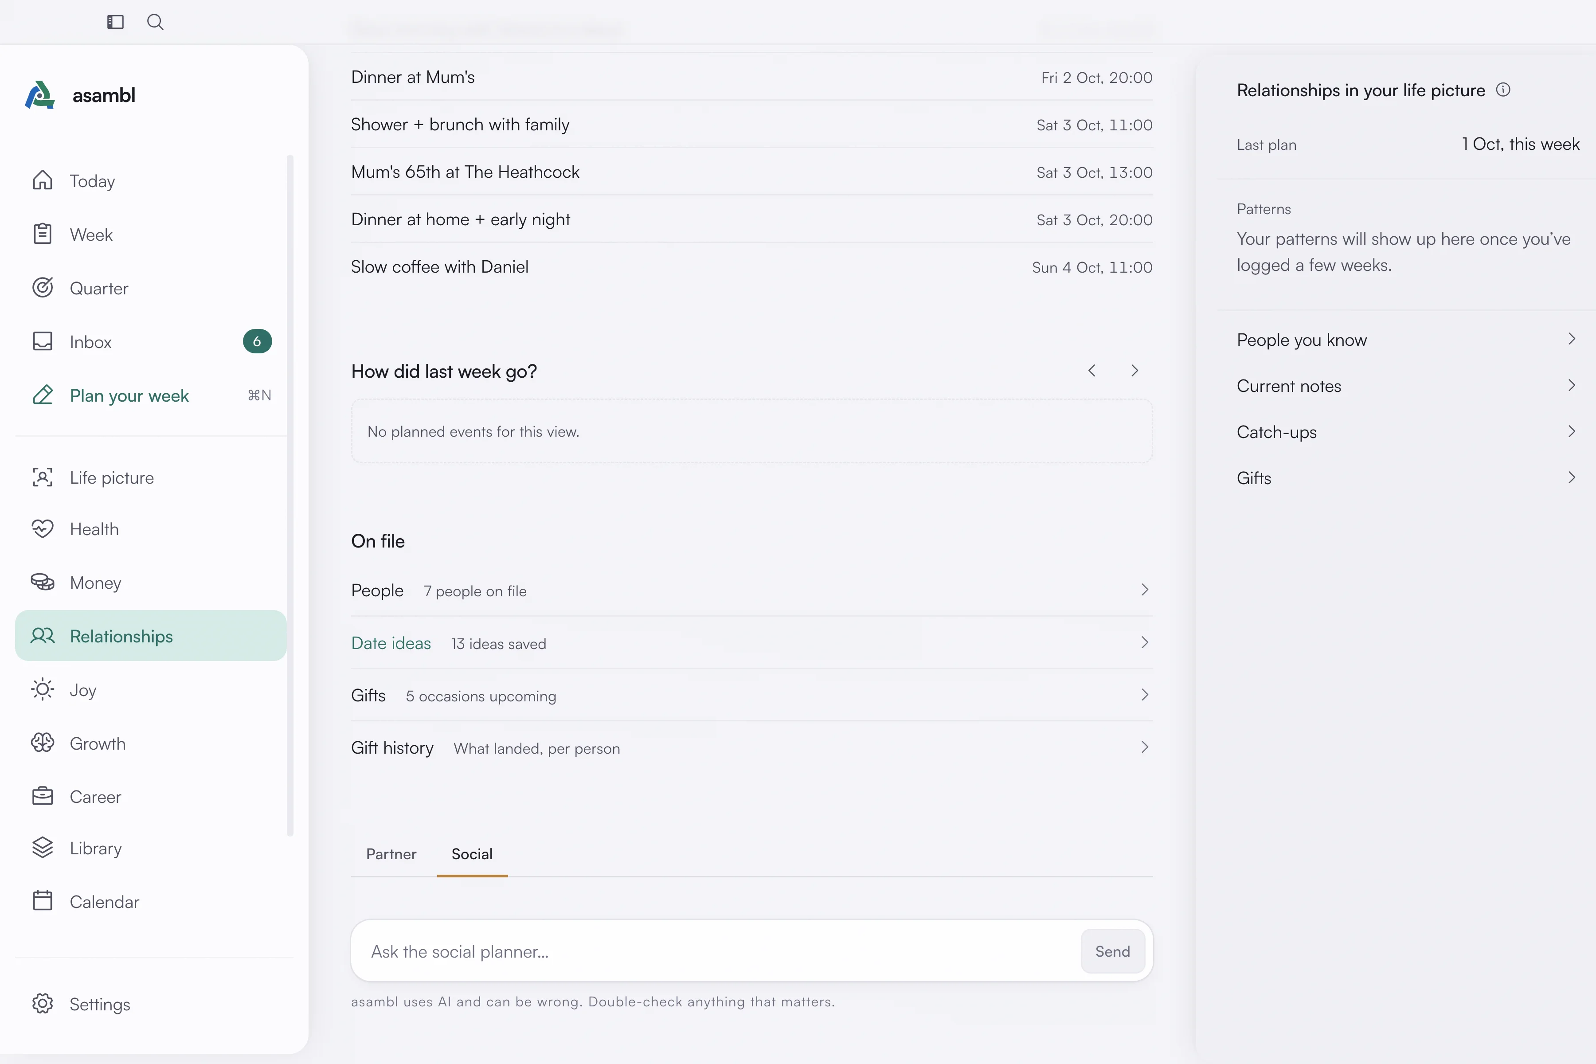1596x1064 pixels.
Task: Open the Inbox tray icon
Action: tap(42, 341)
